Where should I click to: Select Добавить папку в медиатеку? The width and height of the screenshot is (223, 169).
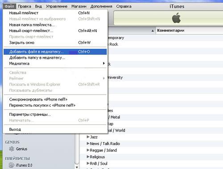click(x=55, y=57)
